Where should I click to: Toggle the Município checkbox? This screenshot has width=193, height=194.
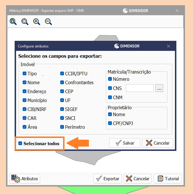pos(24,100)
